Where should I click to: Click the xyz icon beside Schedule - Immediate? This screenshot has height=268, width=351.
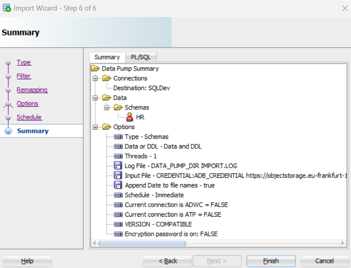point(118,195)
